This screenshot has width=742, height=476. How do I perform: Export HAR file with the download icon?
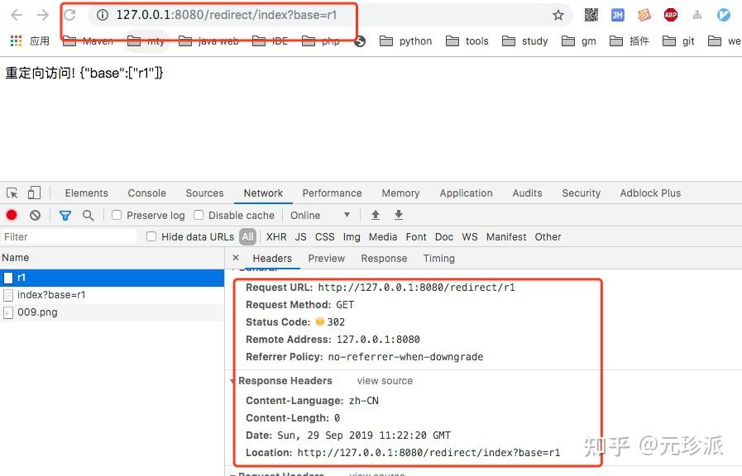(398, 215)
